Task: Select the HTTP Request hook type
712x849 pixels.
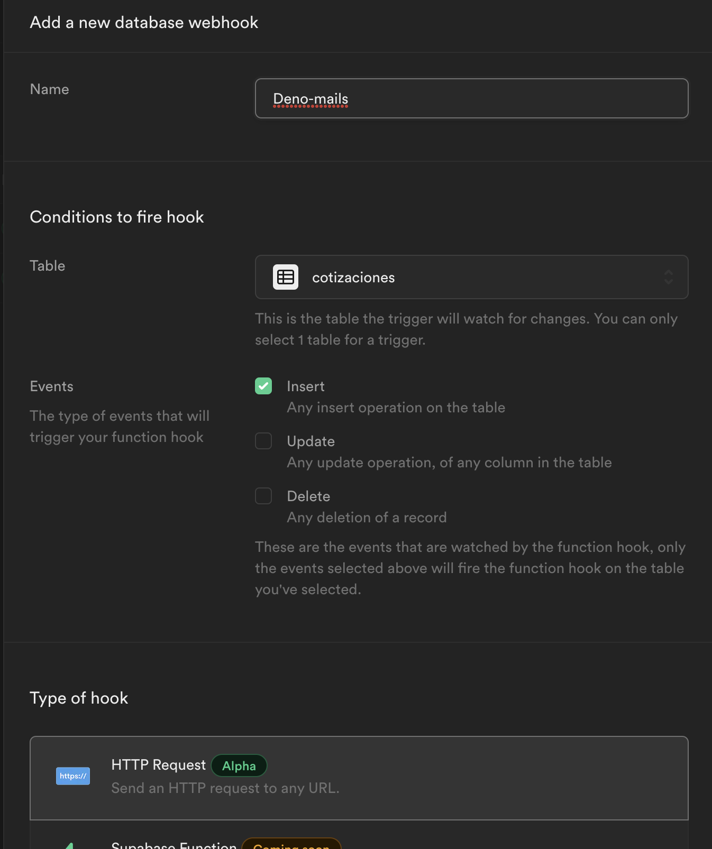Action: tap(359, 778)
